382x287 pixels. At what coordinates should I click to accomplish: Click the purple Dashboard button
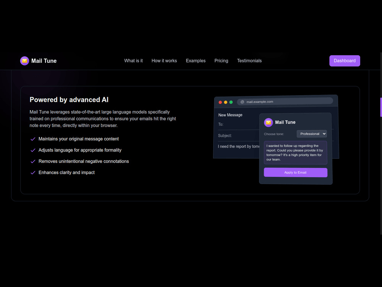[x=345, y=61]
